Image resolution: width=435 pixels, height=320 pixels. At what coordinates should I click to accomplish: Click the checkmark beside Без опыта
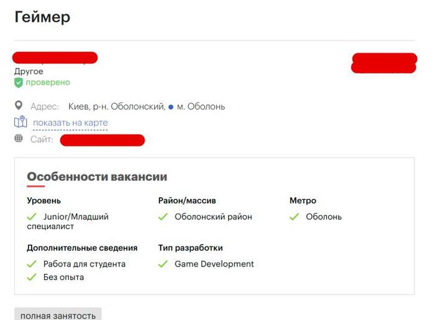coord(32,277)
